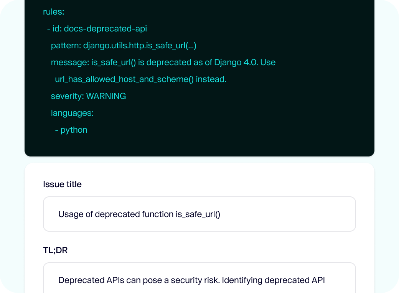Select the 'severity: WARNING' code line
399x293 pixels.
88,96
